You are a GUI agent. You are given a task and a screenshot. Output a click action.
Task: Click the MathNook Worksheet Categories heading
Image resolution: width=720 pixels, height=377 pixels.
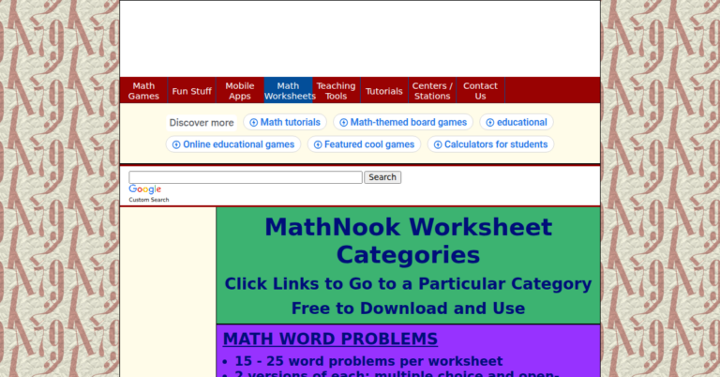click(408, 241)
